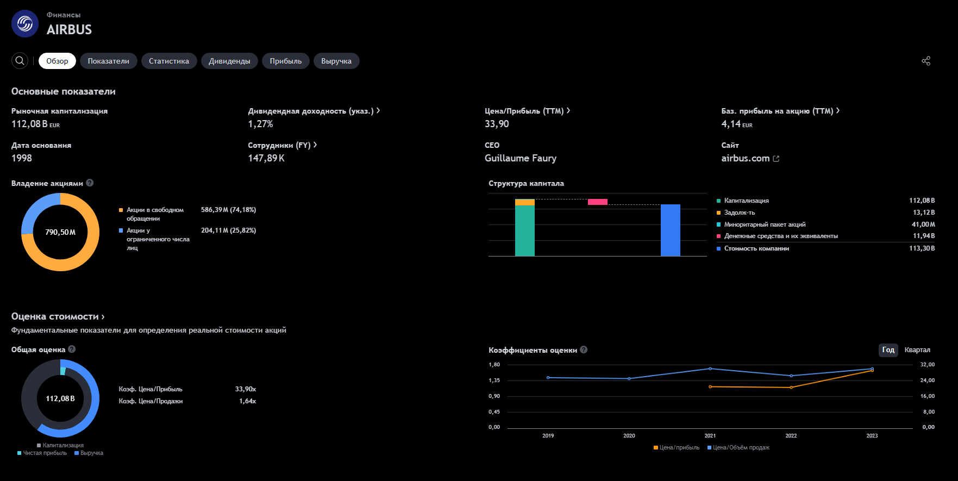Click the blue Стоимость компании bar
The image size is (958, 481).
[x=671, y=230]
